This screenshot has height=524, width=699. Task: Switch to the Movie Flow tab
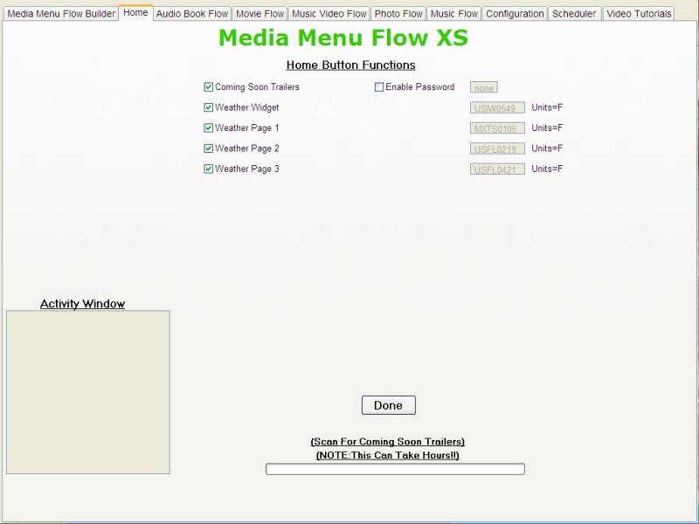tap(260, 13)
